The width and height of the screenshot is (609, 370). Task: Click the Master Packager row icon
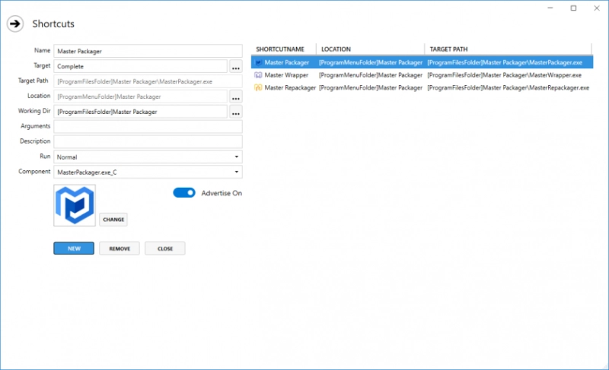[258, 62]
